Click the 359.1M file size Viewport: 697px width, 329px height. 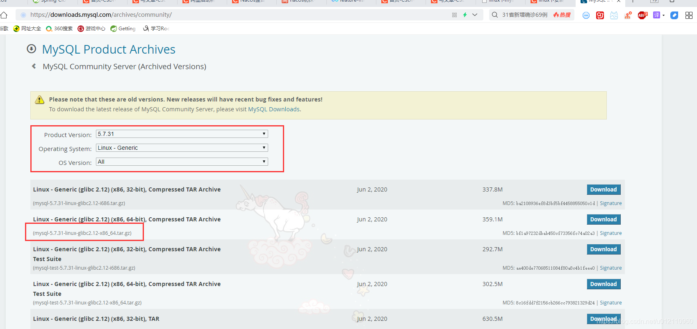(492, 219)
